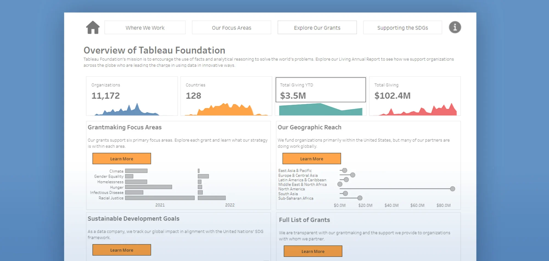Click the South Asia lollipop dot
This screenshot has width=549, height=261.
click(346, 194)
